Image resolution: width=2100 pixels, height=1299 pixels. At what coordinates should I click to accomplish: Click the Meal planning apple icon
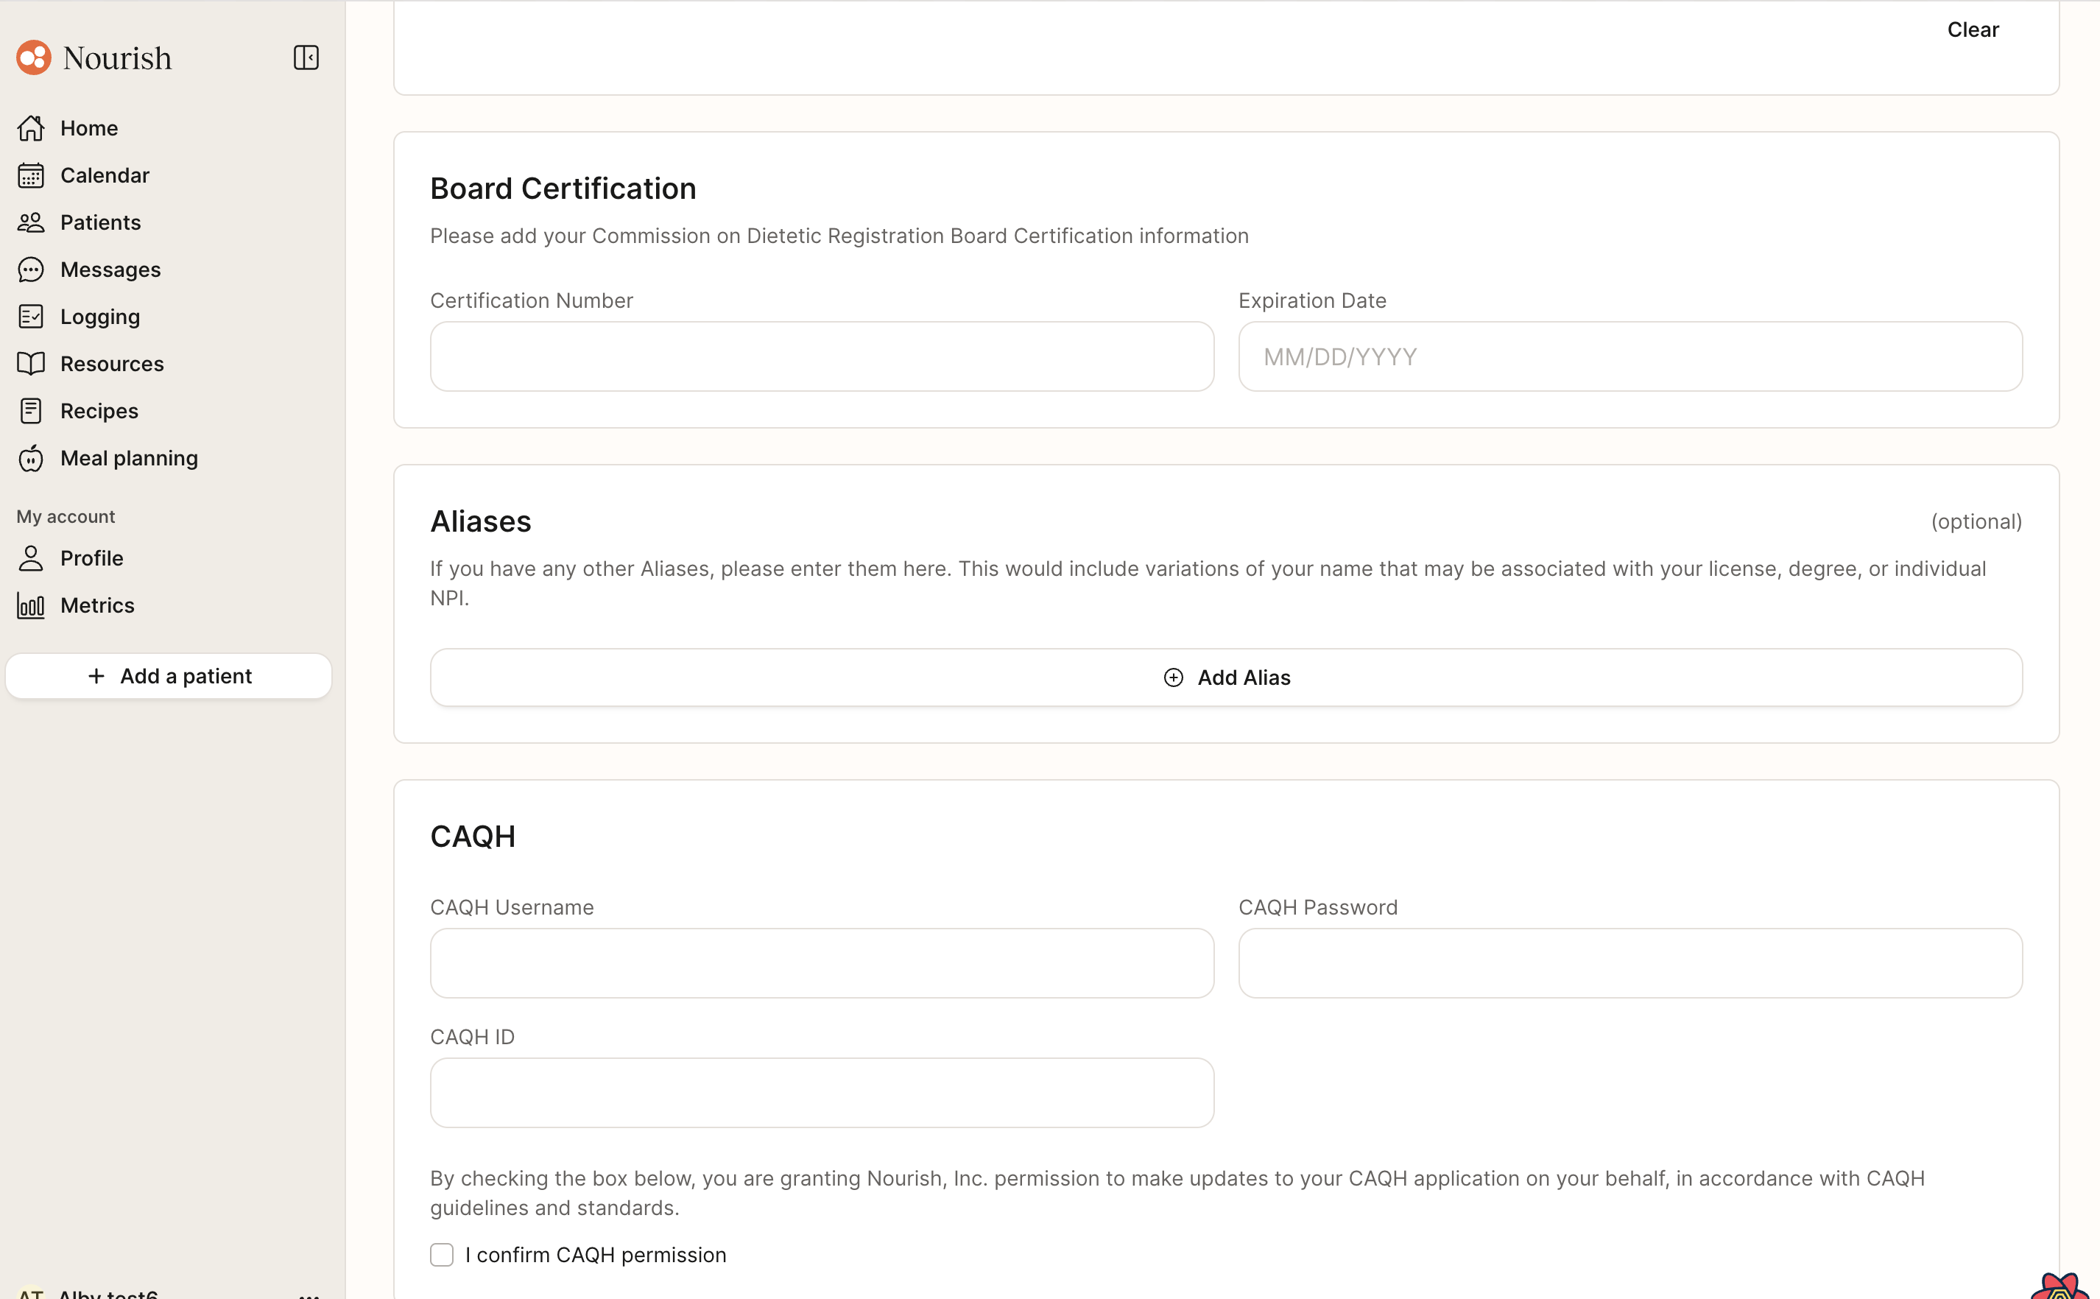[x=31, y=459]
